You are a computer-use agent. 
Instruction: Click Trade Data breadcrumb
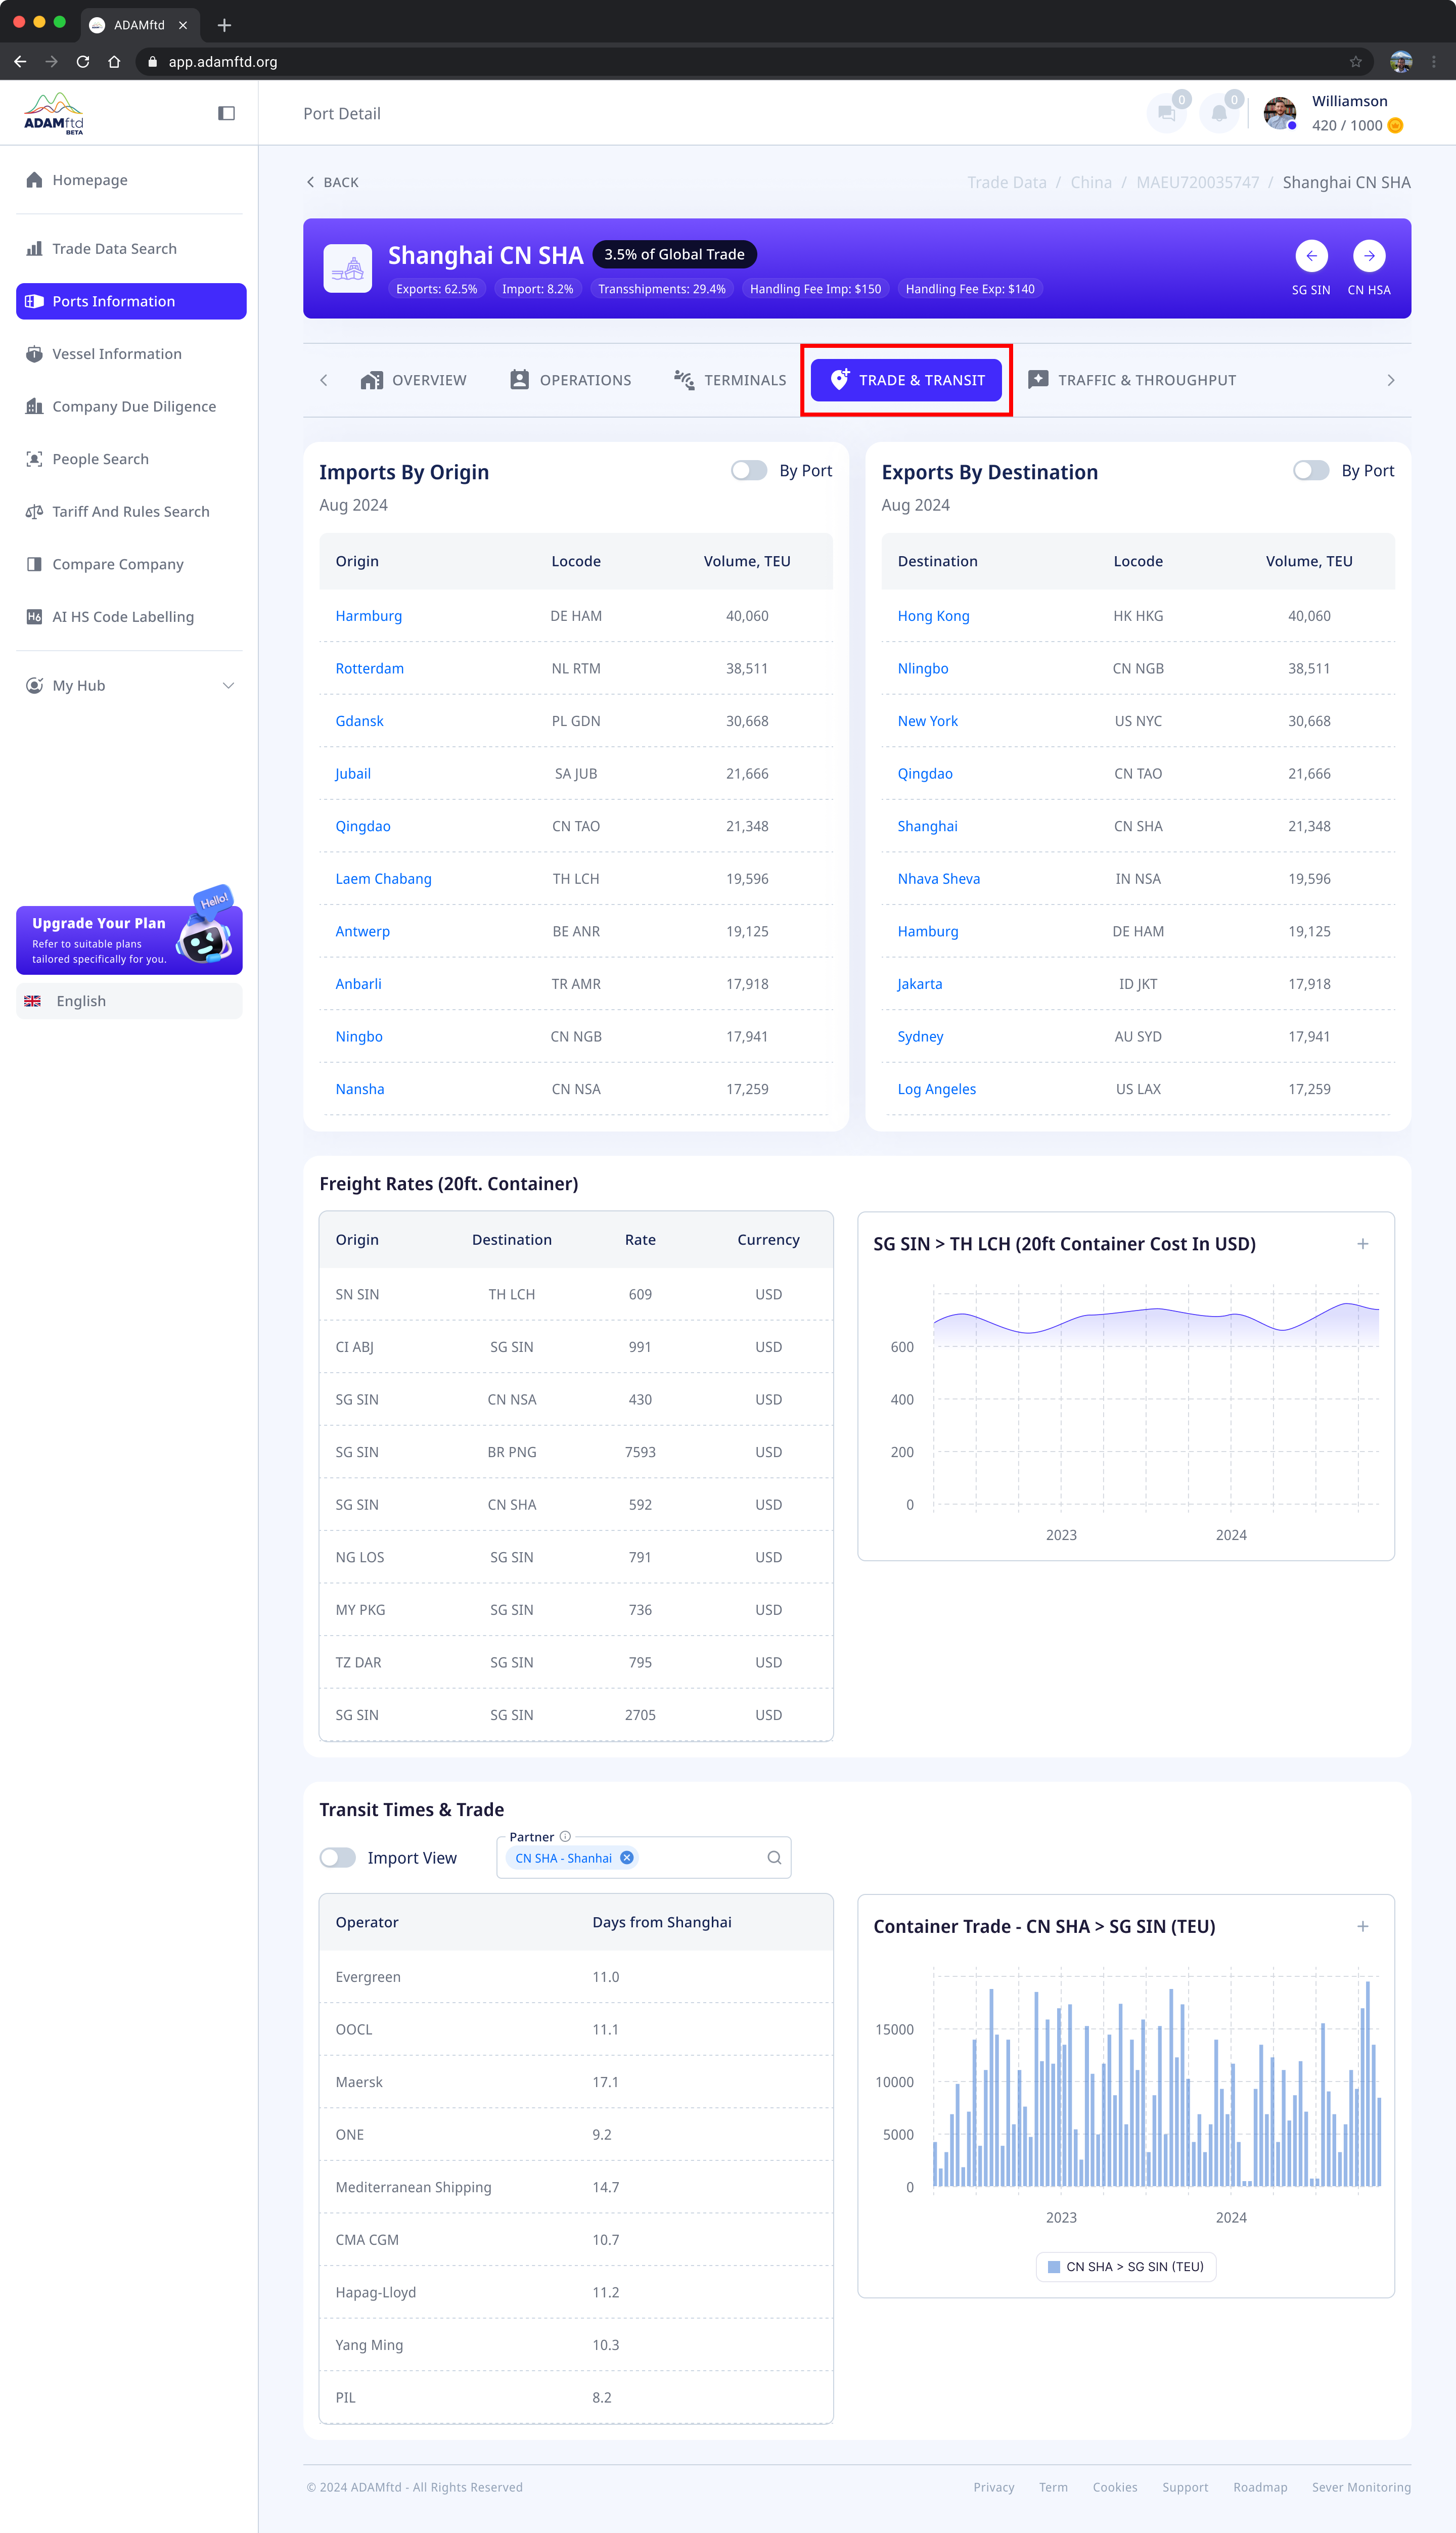[x=1006, y=183]
